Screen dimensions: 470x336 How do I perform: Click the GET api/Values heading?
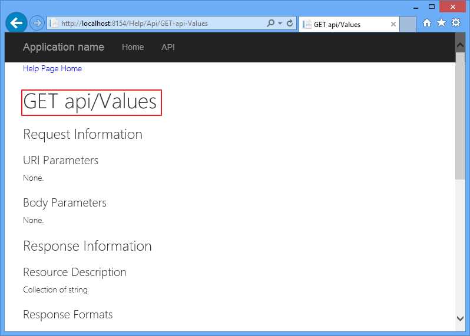pyautogui.click(x=90, y=102)
